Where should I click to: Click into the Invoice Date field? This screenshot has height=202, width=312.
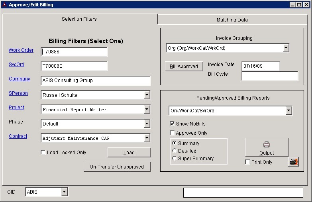261,66
